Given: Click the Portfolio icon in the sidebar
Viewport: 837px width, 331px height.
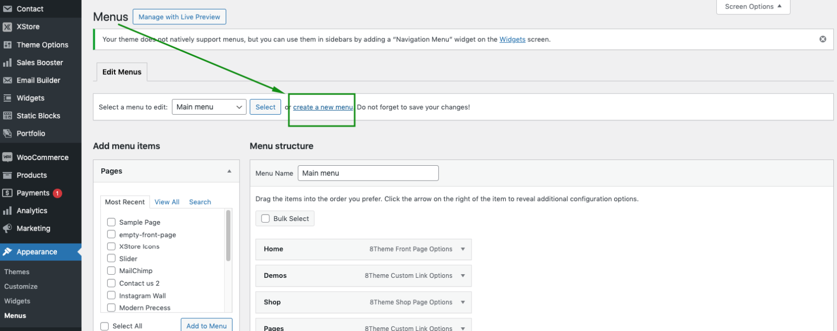Looking at the screenshot, I should pyautogui.click(x=7, y=134).
